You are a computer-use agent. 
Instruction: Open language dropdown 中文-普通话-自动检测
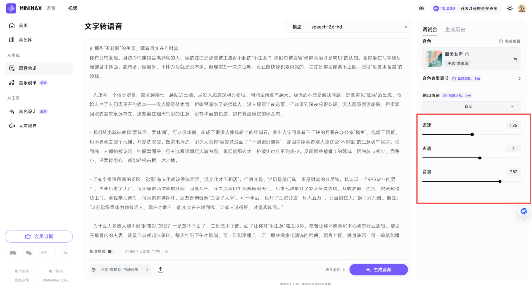click(120, 270)
